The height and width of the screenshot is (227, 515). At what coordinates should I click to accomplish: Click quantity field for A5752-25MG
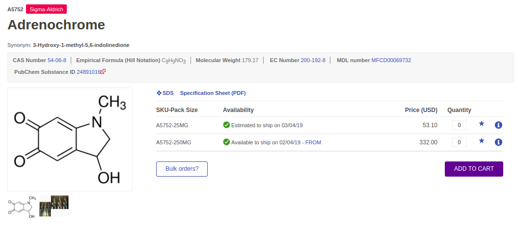(x=459, y=125)
